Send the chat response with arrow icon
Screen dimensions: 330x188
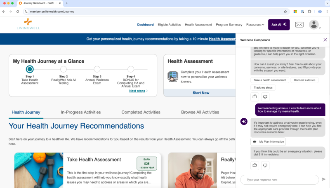pos(323,179)
